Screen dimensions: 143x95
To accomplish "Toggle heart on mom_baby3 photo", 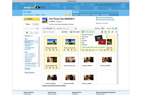I will (64, 66).
